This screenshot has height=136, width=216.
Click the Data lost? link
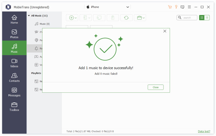[204, 131]
